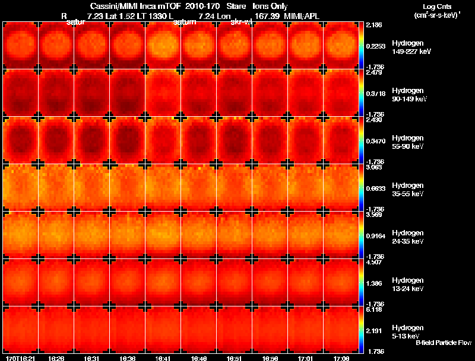The width and height of the screenshot is (475, 361).
Task: Click the 'Hydrogen 35-55 keV' row label
Action: 408,190
